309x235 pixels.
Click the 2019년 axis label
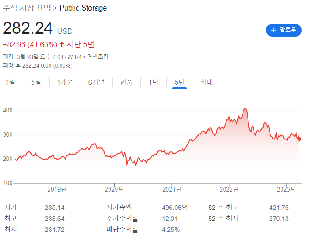point(57,189)
